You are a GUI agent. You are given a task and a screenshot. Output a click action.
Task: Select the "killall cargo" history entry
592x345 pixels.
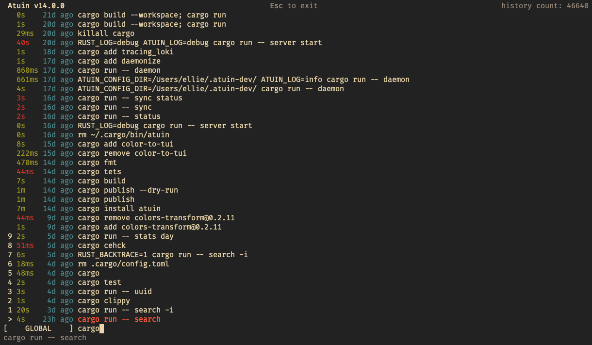pos(106,33)
